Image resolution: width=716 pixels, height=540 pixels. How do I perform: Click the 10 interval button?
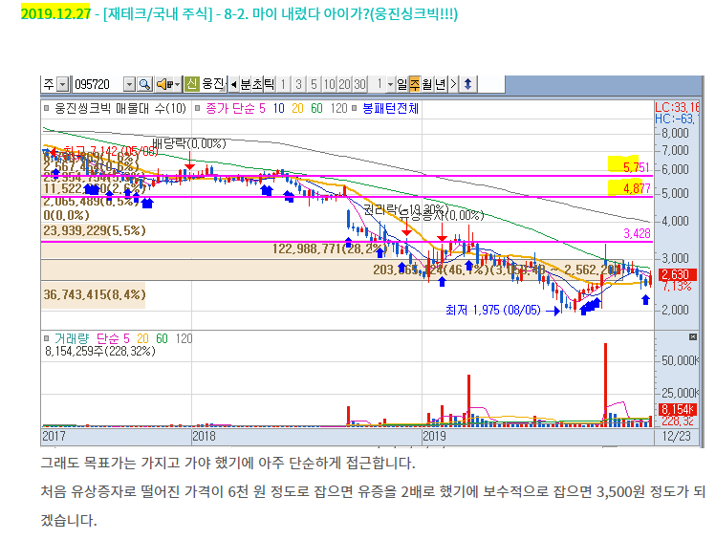[x=329, y=84]
